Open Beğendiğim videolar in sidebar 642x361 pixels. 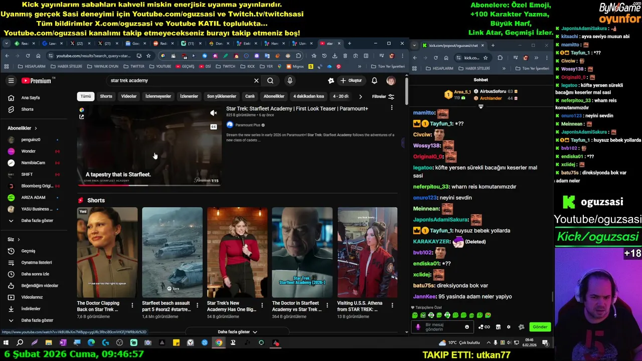(x=40, y=285)
